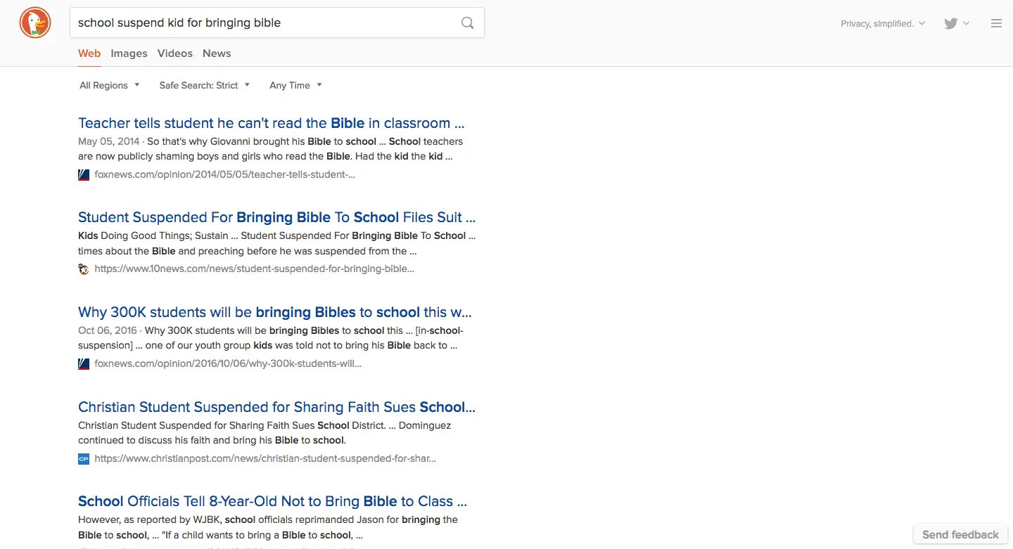Open the hamburger menu icon

pyautogui.click(x=996, y=23)
